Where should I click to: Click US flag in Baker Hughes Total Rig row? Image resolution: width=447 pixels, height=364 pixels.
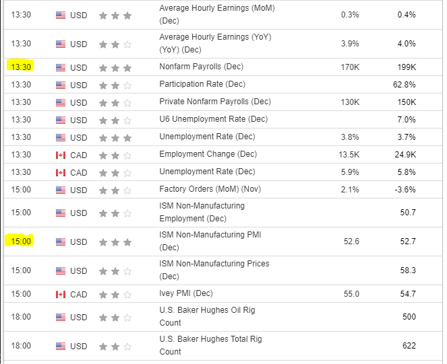pos(60,346)
